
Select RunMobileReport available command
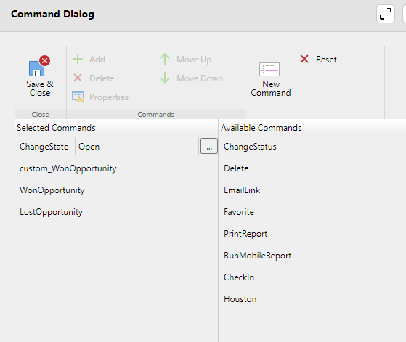coord(257,256)
